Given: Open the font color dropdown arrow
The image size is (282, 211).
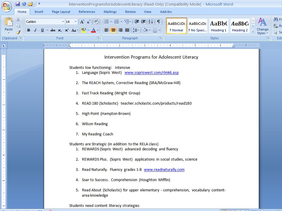Looking at the screenshot, I should coord(98,30).
